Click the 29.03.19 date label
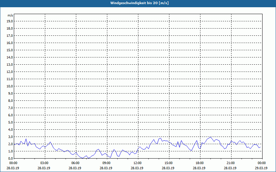 tap(261, 168)
